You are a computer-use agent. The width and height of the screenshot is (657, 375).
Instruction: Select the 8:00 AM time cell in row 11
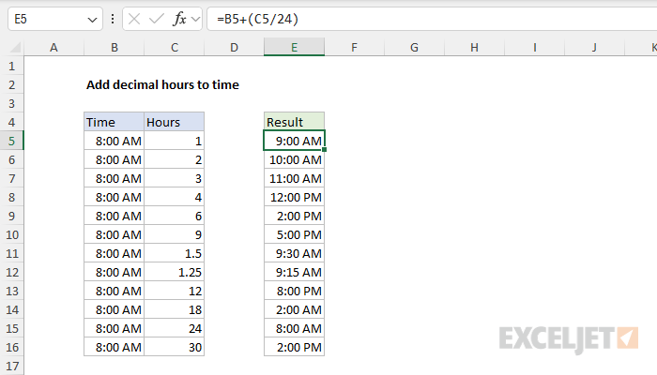pos(114,253)
